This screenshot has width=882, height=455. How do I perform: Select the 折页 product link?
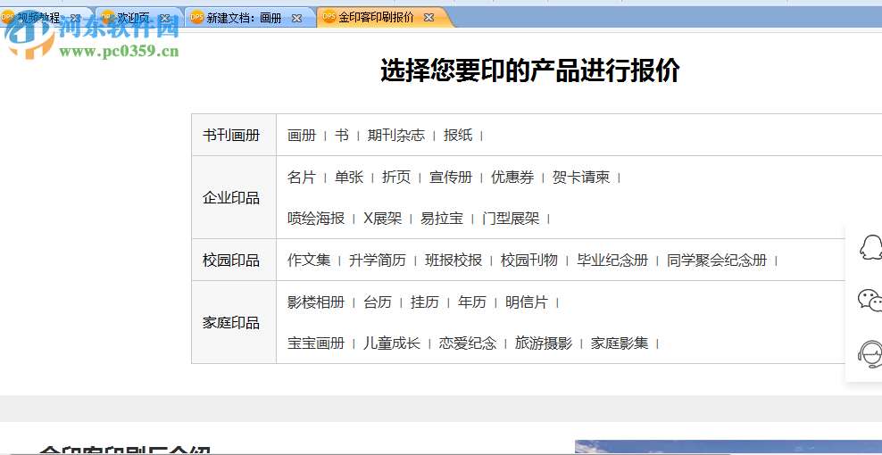396,178
